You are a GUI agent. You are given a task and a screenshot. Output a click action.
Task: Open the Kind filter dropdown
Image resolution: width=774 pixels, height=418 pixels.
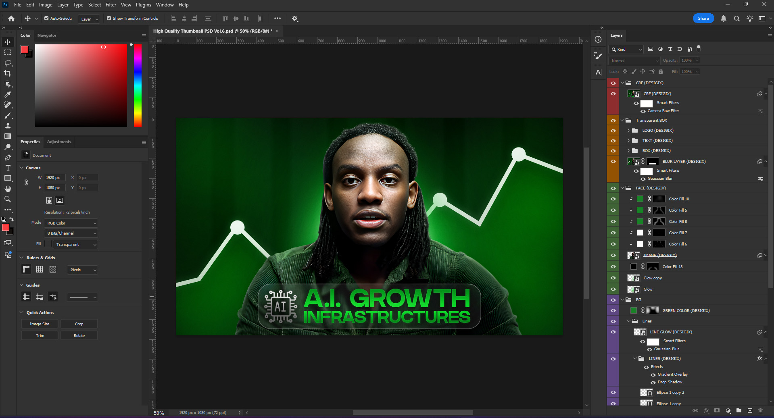(626, 49)
